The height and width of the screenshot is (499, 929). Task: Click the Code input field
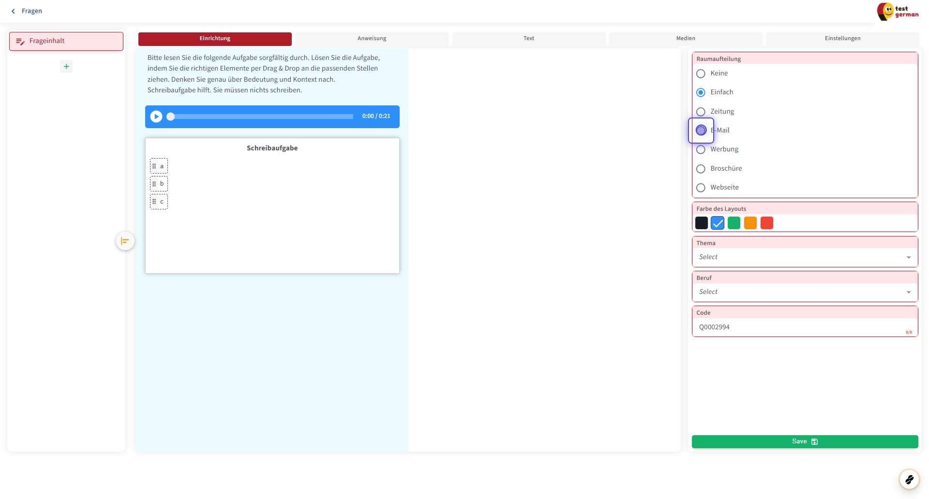(798, 327)
